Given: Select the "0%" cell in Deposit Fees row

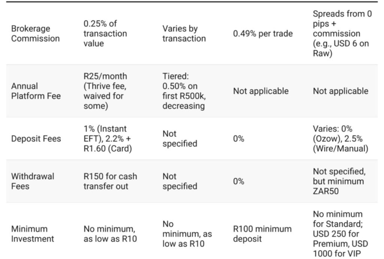Looking at the screenshot, I should [239, 139].
